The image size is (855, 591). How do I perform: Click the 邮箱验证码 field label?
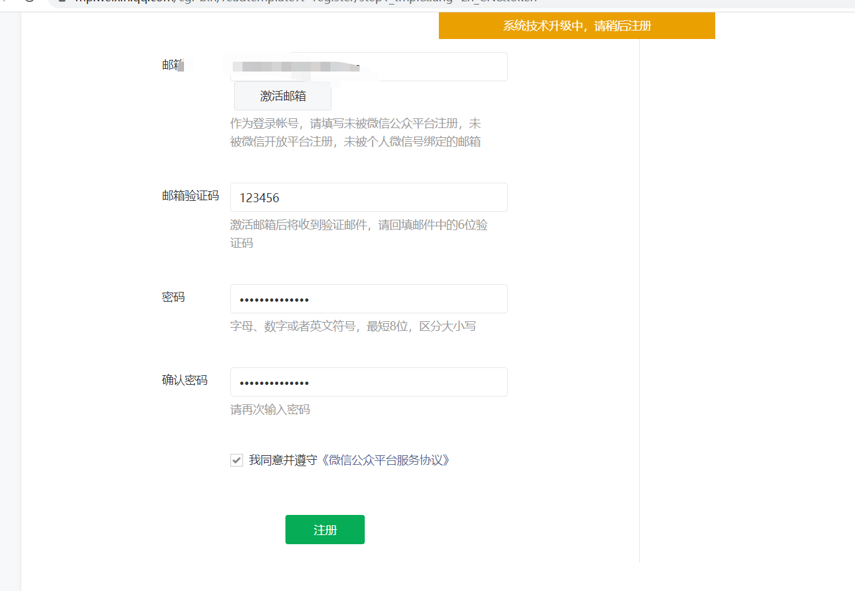click(191, 196)
